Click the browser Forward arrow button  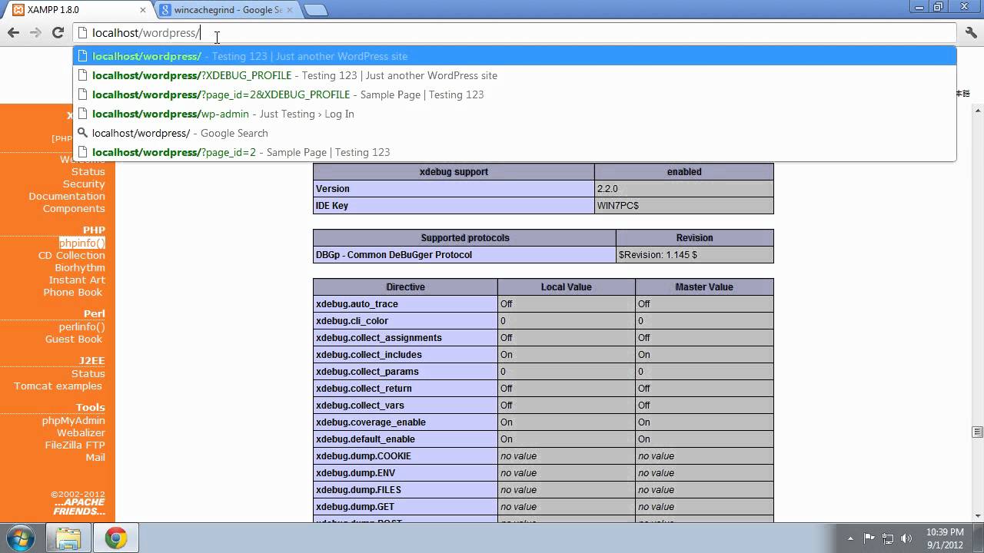point(35,32)
